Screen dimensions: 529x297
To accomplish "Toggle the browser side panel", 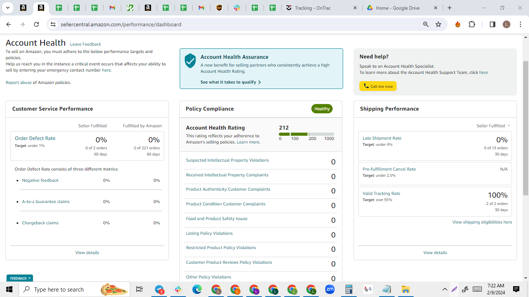I will point(493,24).
